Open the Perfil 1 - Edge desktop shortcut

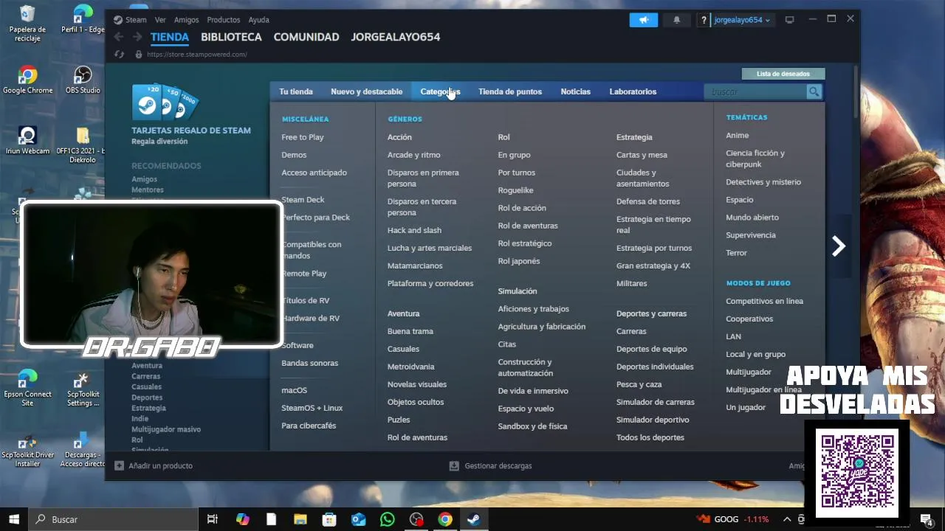pos(83,20)
